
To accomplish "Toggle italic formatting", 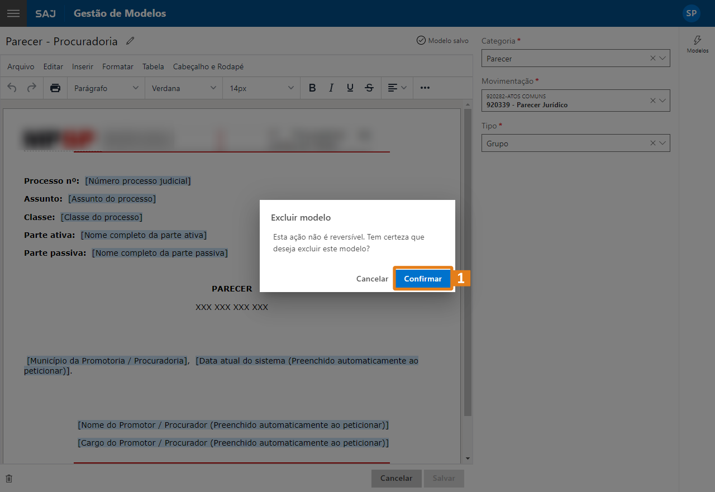I will 331,88.
